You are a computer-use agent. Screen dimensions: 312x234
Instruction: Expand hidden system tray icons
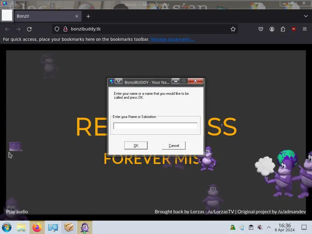[x=269, y=227]
